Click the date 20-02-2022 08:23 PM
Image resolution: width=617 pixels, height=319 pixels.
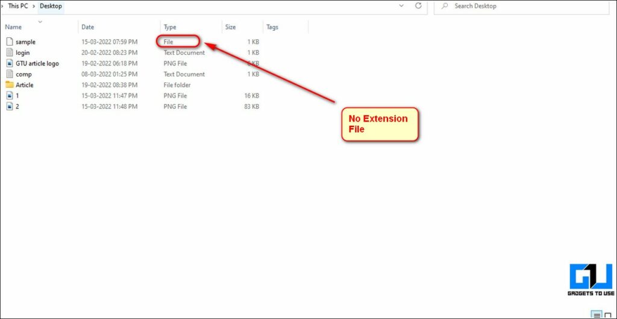click(x=110, y=52)
